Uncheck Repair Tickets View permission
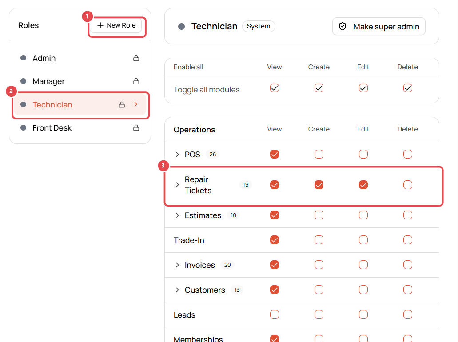The image size is (458, 342). pyautogui.click(x=274, y=185)
